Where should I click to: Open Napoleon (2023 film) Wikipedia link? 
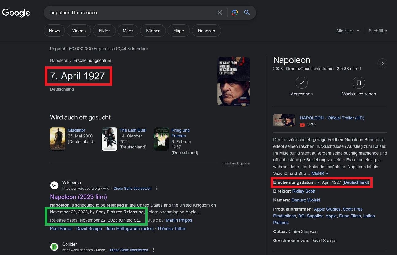click(78, 197)
